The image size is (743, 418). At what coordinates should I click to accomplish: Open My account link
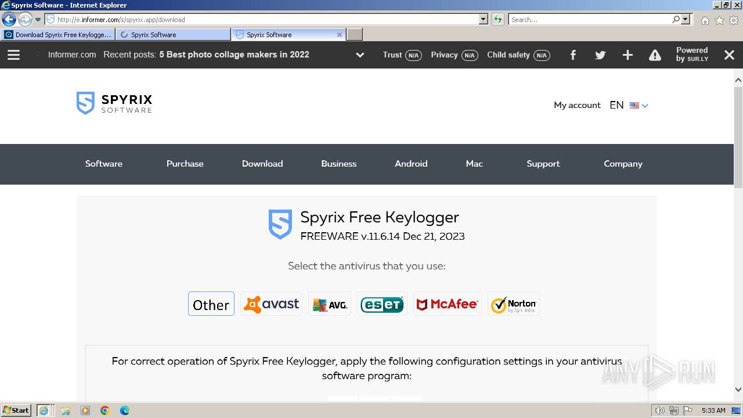(577, 105)
